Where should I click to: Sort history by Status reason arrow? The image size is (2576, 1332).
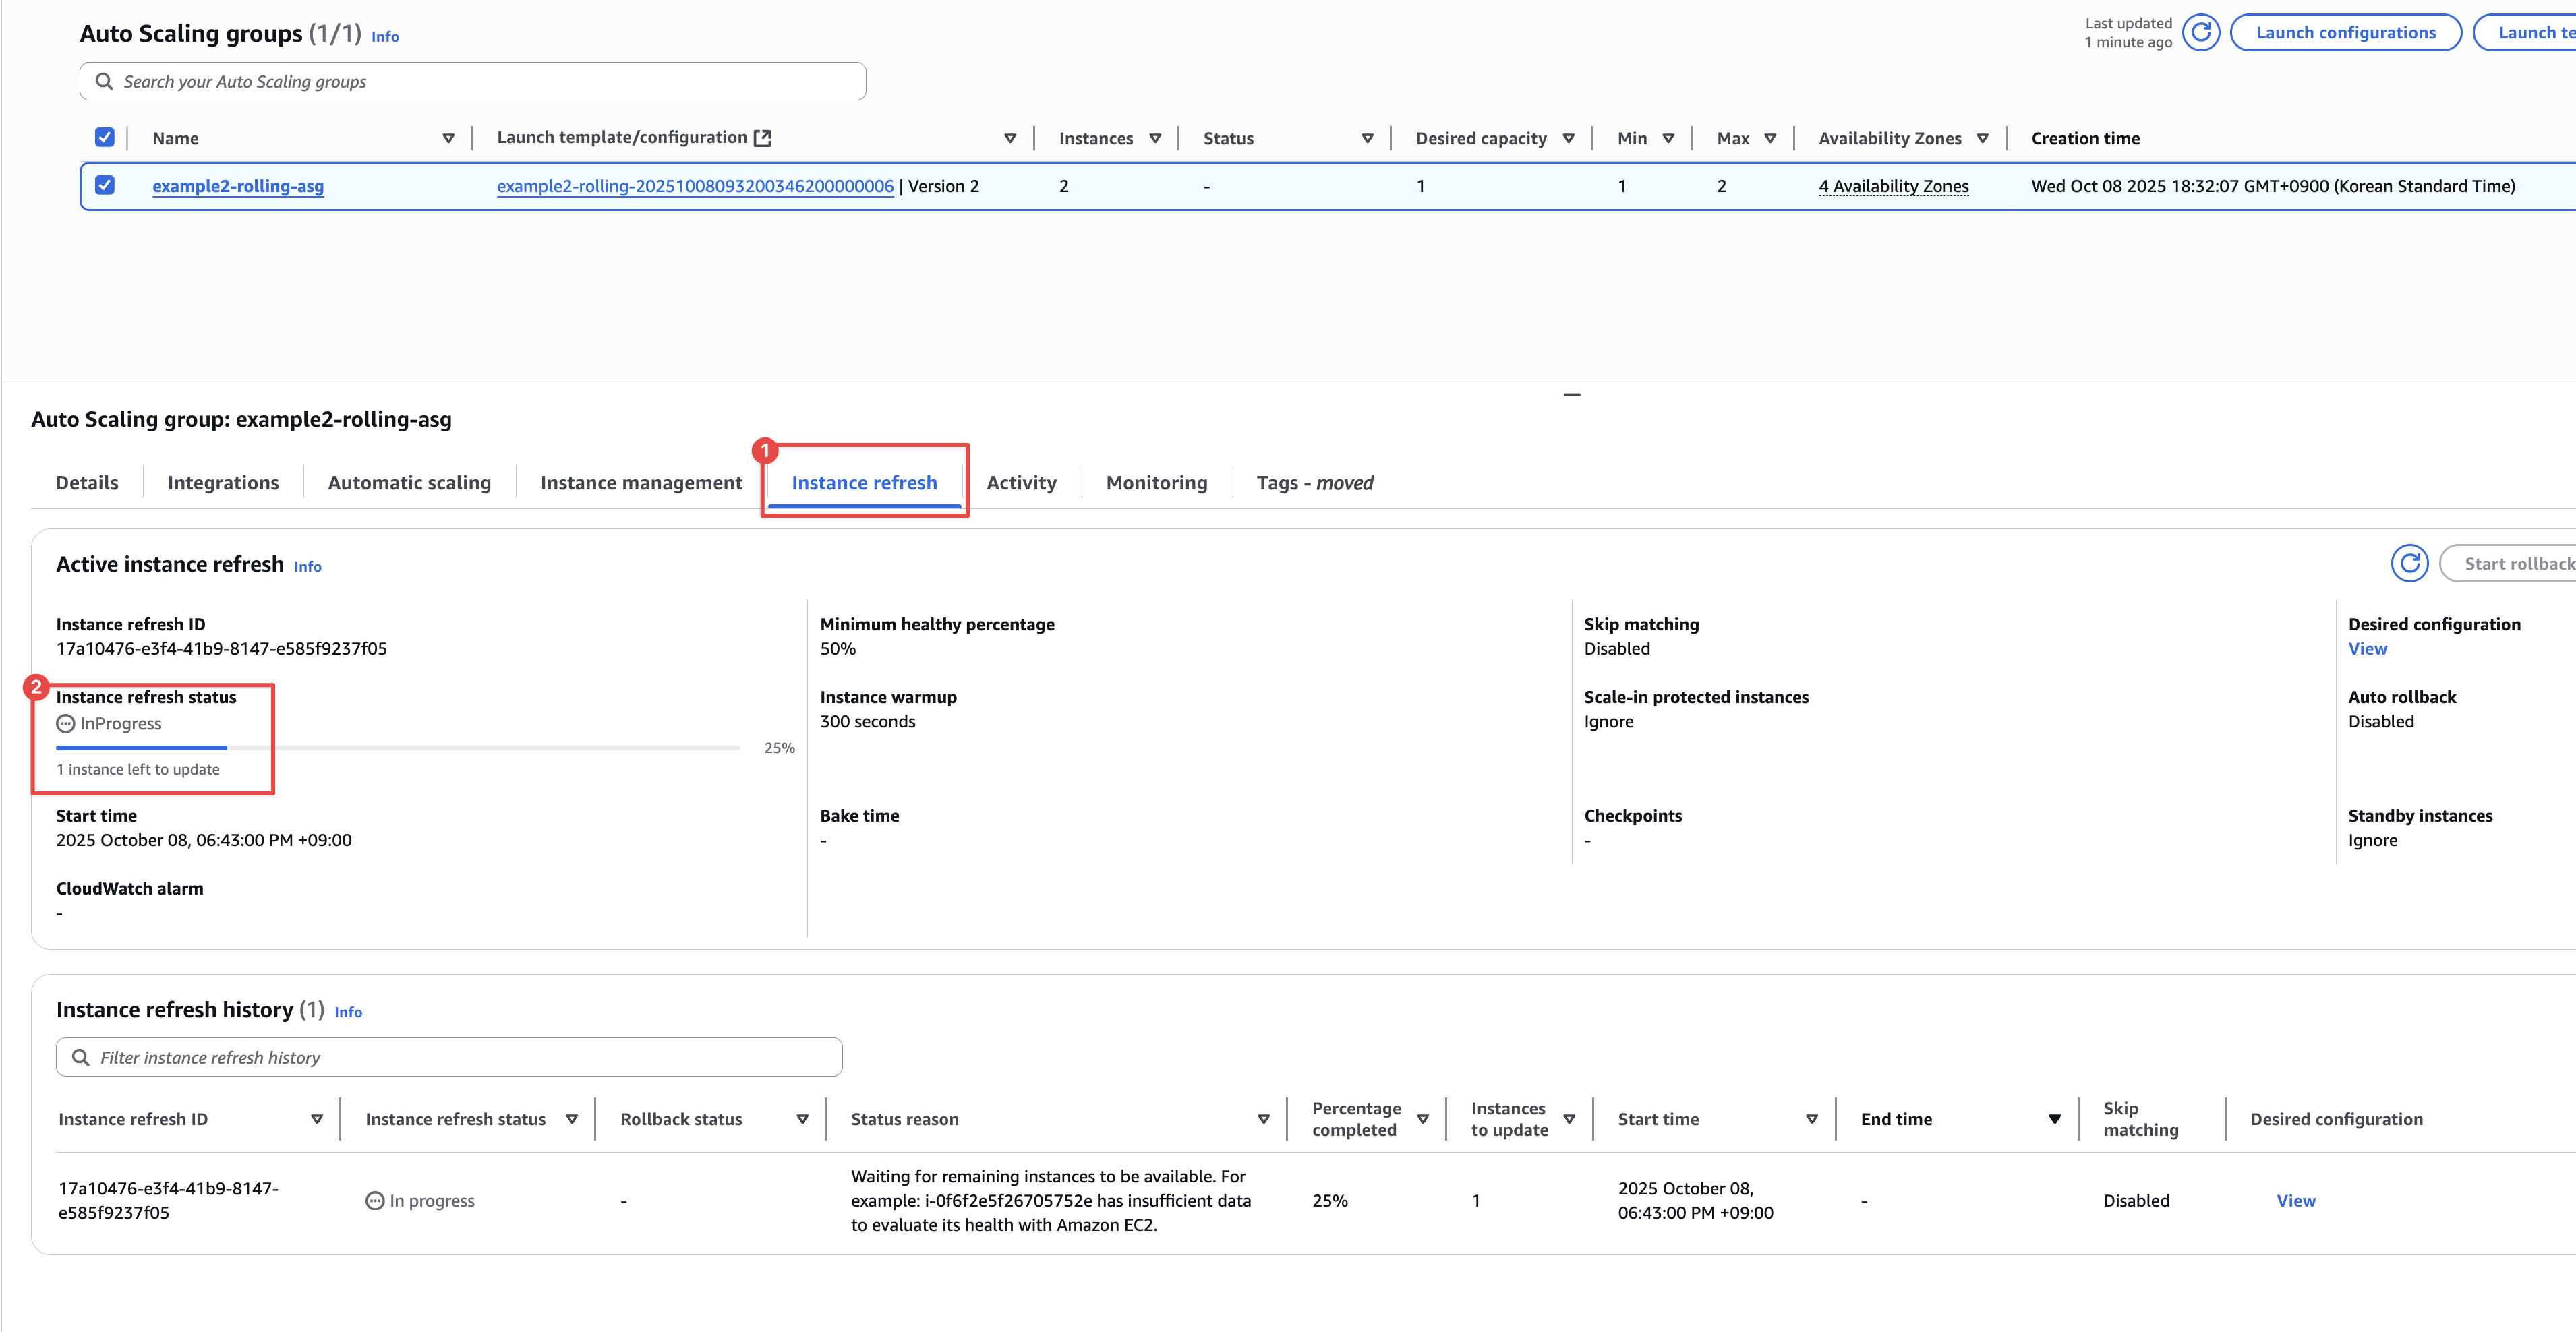1263,1119
